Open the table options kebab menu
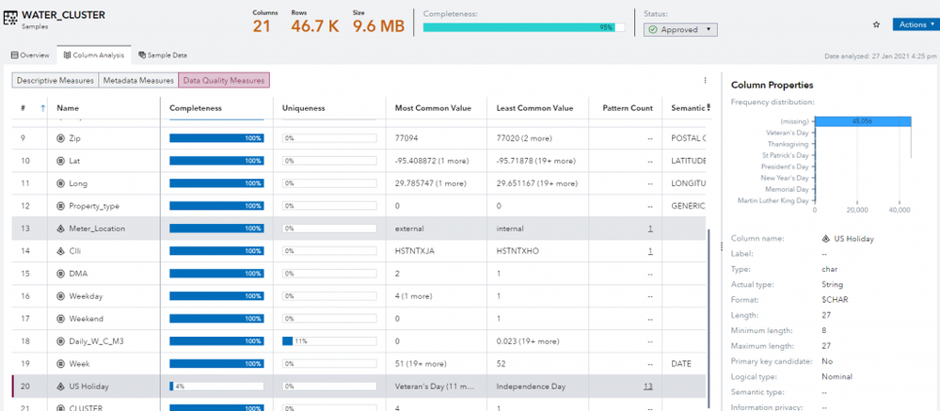The image size is (940, 411). point(706,81)
